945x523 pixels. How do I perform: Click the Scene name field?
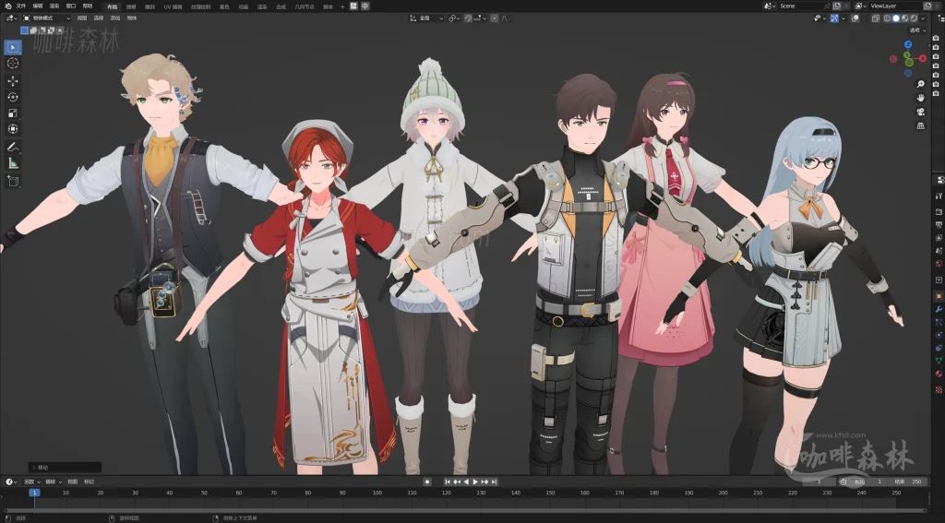pyautogui.click(x=800, y=6)
